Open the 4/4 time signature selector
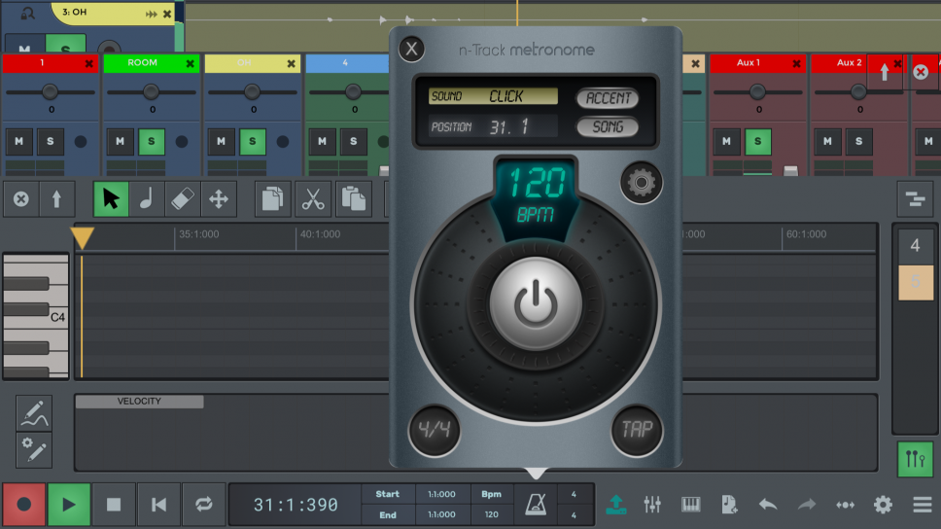Screen dimensions: 941x529 pos(433,430)
